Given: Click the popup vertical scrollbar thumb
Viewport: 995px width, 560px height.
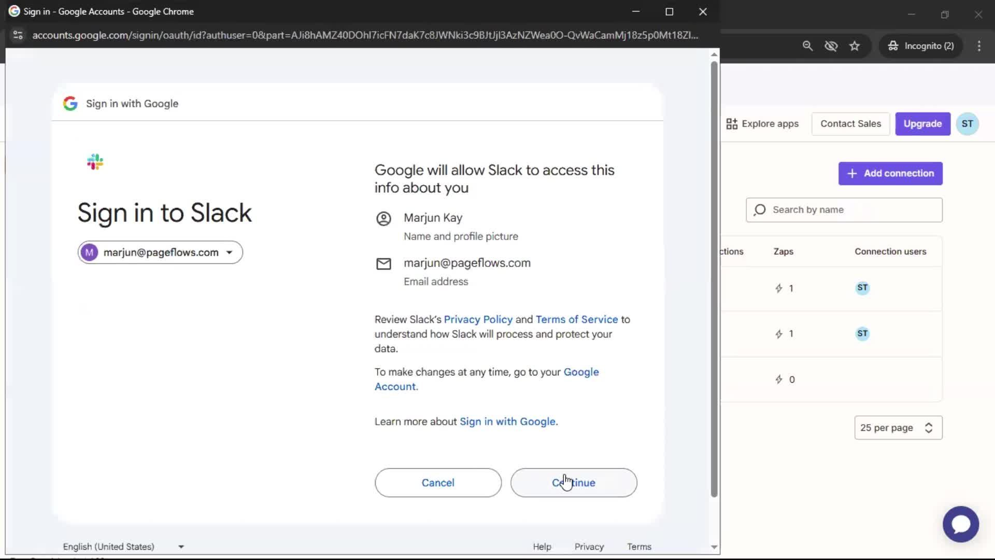Looking at the screenshot, I should click(x=714, y=279).
